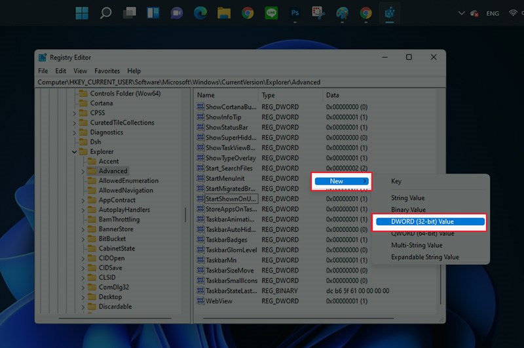Viewport: 524px width, 348px height.
Task: Expand the Advanced registry key
Action: pos(83,171)
